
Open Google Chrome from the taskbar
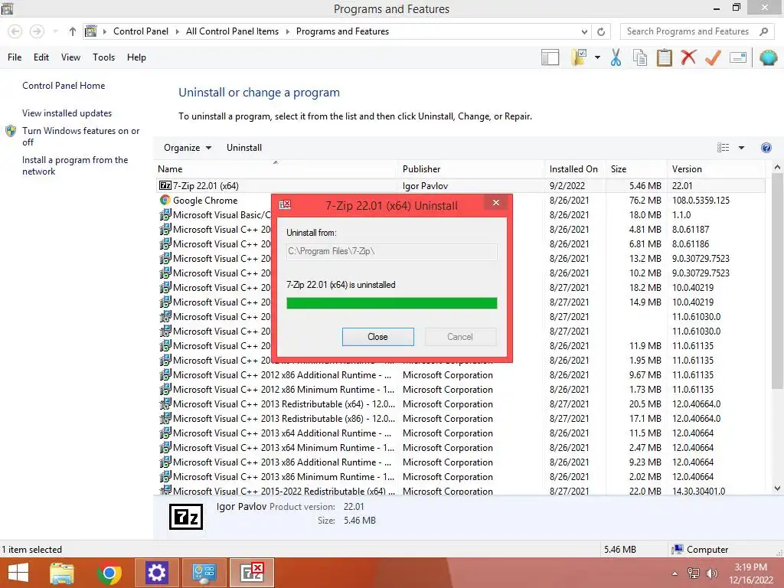[x=109, y=573]
